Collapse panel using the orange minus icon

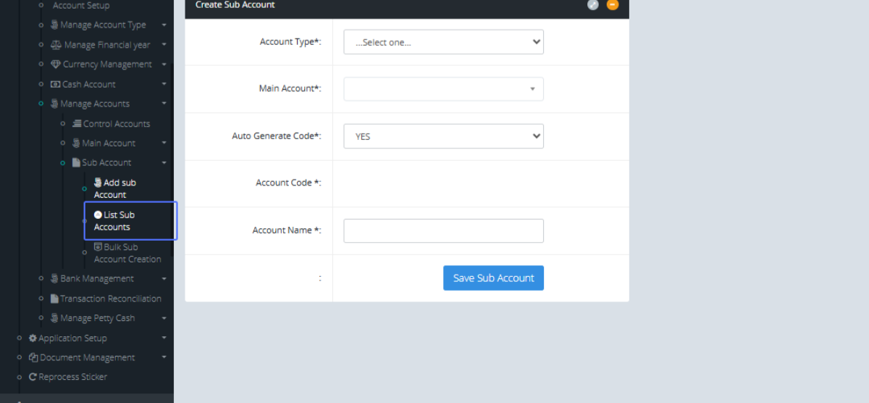(613, 5)
